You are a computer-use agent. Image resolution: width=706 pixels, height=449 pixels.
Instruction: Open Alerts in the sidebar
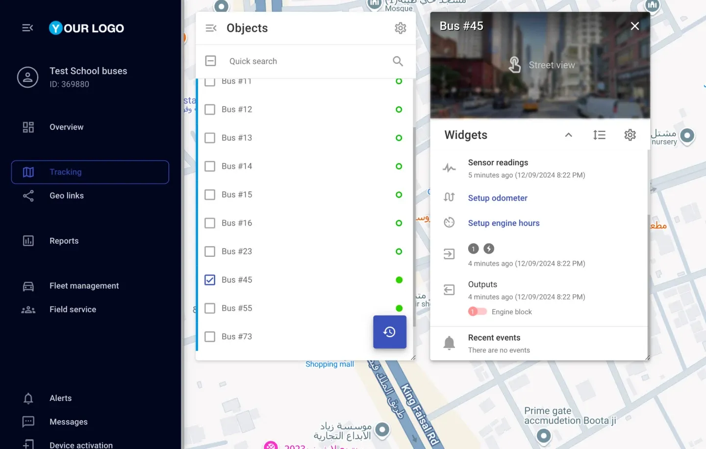60,398
